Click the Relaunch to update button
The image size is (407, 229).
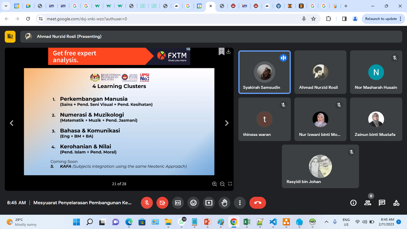point(381,19)
